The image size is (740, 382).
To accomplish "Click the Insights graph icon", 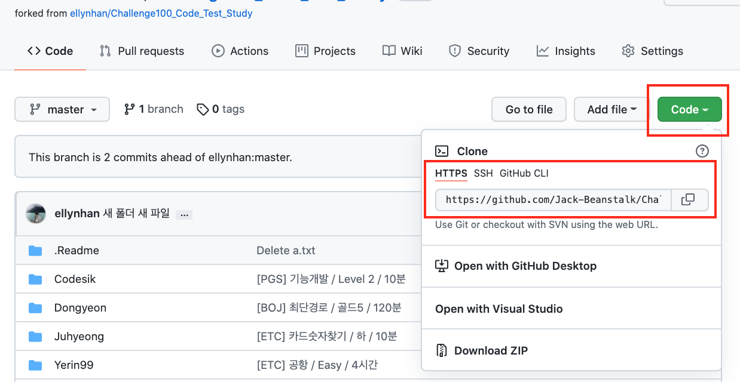I will (543, 51).
